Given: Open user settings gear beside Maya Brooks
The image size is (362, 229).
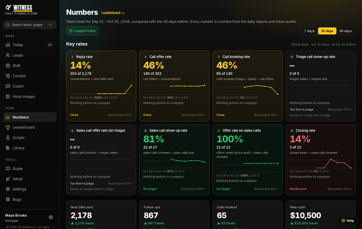Looking at the screenshot, I should click(x=51, y=217).
